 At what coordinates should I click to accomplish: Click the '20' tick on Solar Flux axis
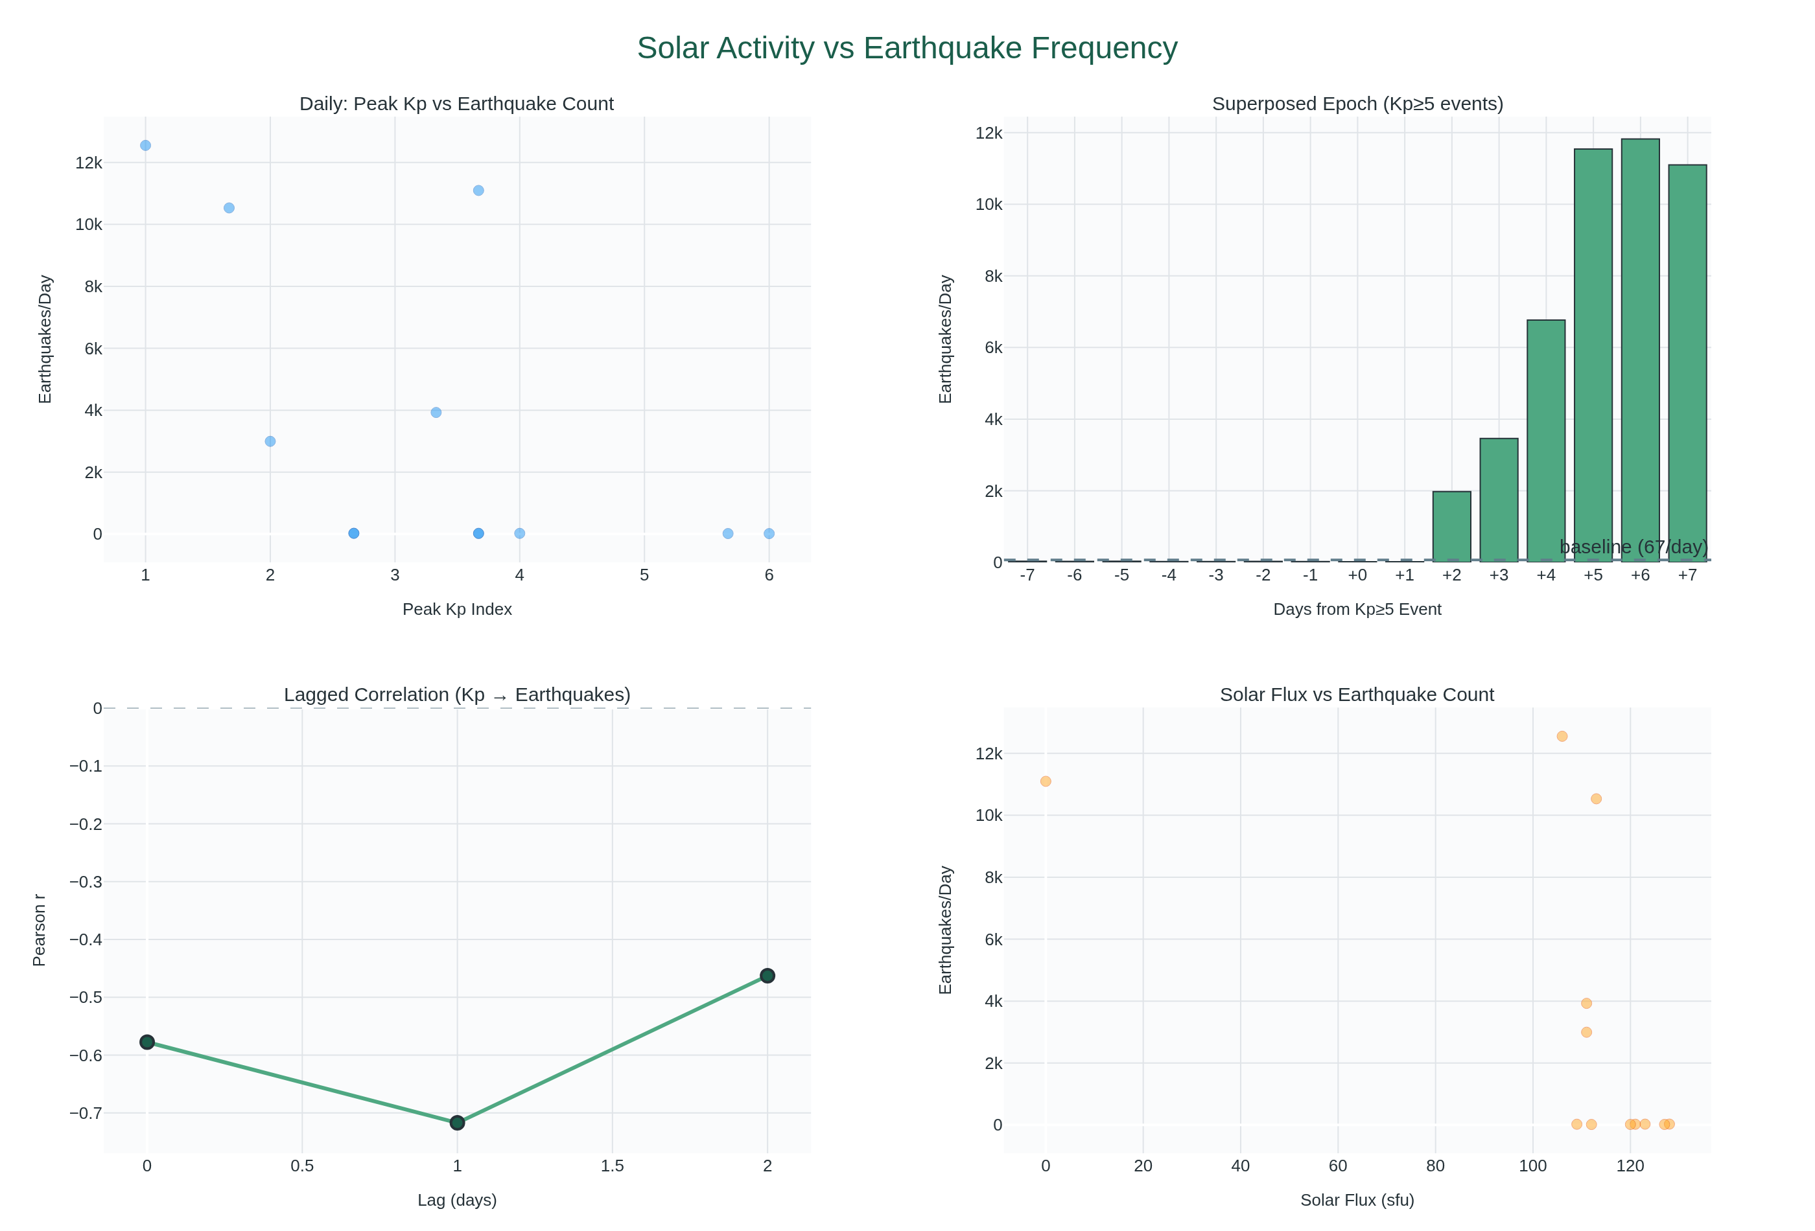[1143, 1166]
